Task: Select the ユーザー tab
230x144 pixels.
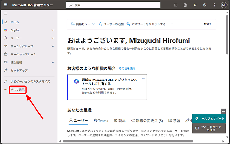Action: coord(78,121)
